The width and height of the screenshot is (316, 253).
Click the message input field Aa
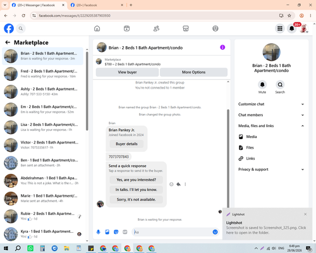pyautogui.click(x=172, y=232)
